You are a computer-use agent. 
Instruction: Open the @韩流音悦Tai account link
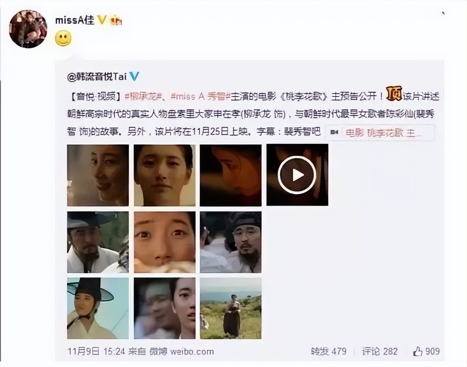tap(97, 76)
